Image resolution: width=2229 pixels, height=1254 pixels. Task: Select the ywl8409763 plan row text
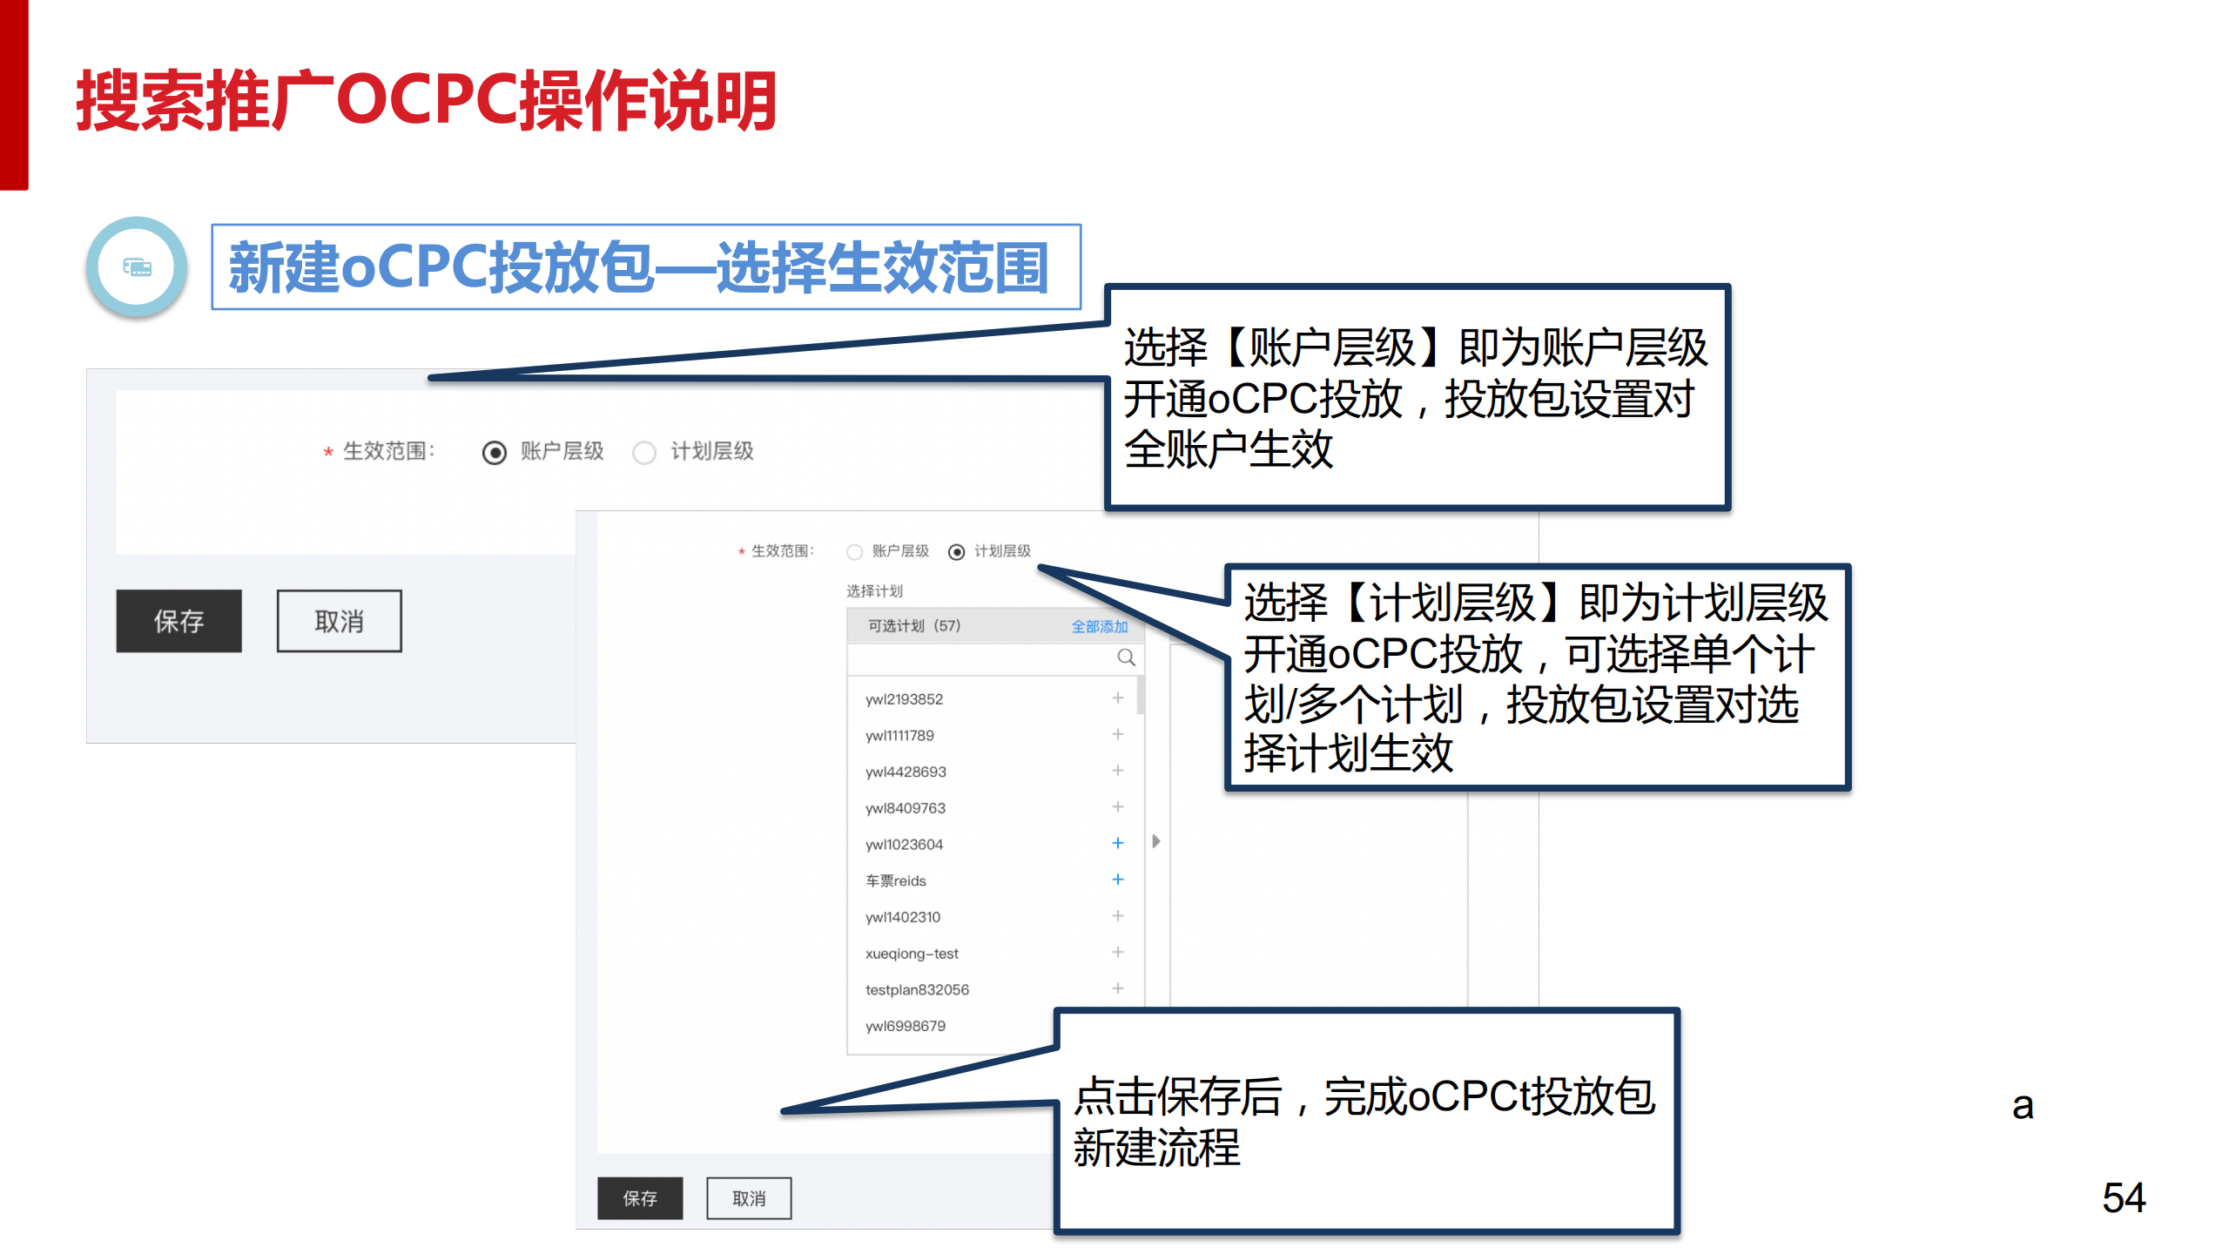click(x=905, y=808)
